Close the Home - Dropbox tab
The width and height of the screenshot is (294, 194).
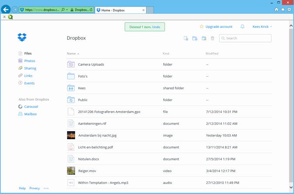pos(144,10)
